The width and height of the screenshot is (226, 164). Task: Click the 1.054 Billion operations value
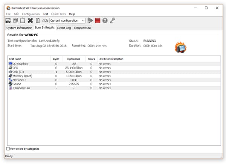tap(74, 76)
